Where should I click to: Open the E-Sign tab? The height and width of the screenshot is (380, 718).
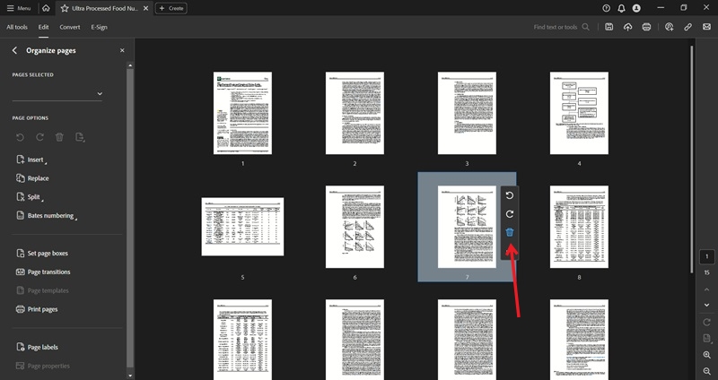(x=99, y=27)
